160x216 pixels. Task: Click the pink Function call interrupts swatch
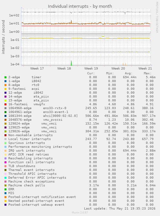[x=5, y=162]
